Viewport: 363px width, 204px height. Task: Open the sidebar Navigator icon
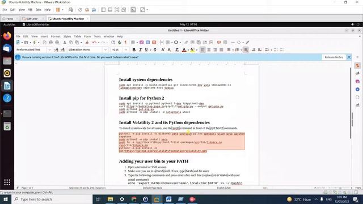(357, 90)
